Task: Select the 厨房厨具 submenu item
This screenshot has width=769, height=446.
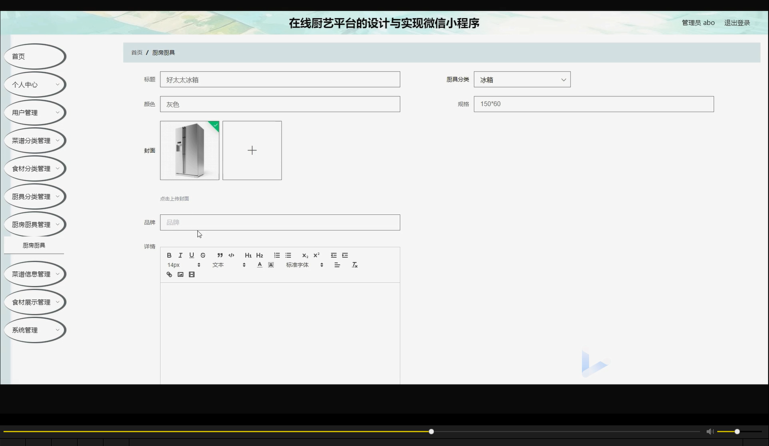Action: click(x=34, y=245)
